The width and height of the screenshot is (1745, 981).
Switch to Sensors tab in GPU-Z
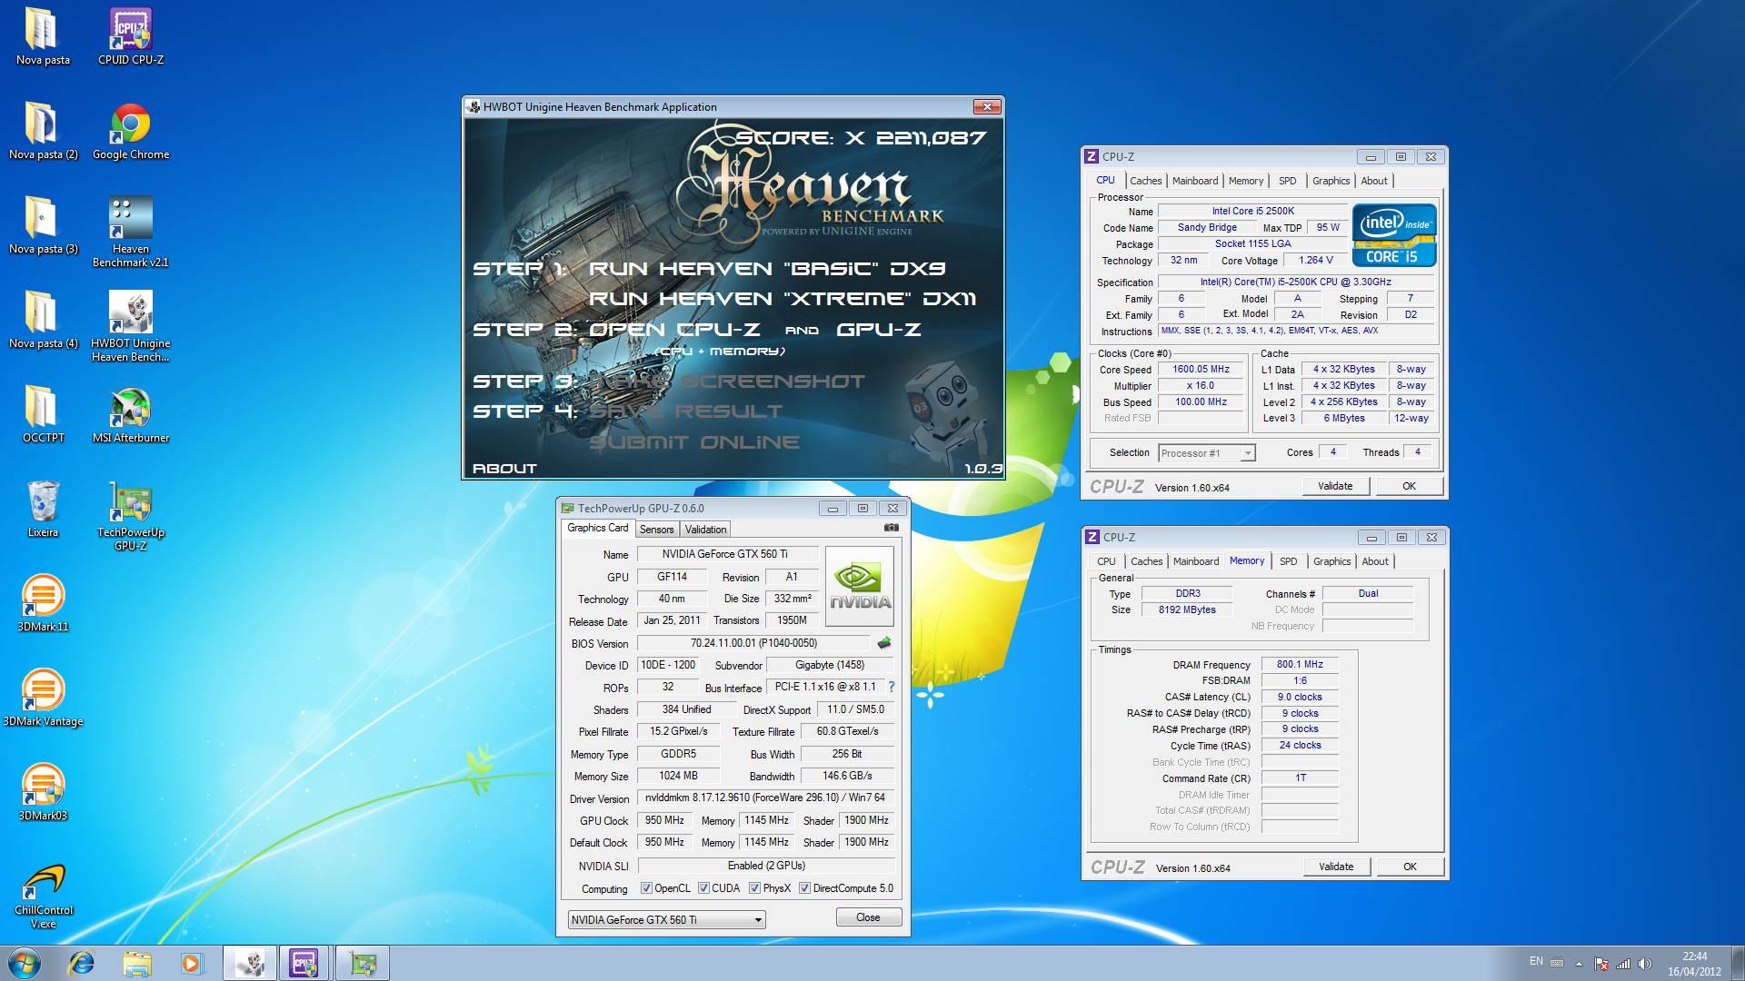pyautogui.click(x=656, y=530)
